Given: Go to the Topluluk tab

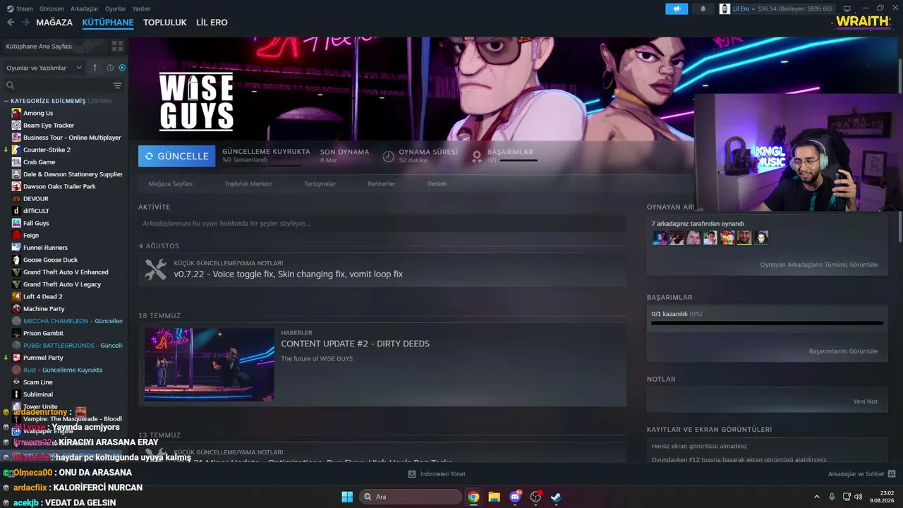Looking at the screenshot, I should (x=165, y=23).
